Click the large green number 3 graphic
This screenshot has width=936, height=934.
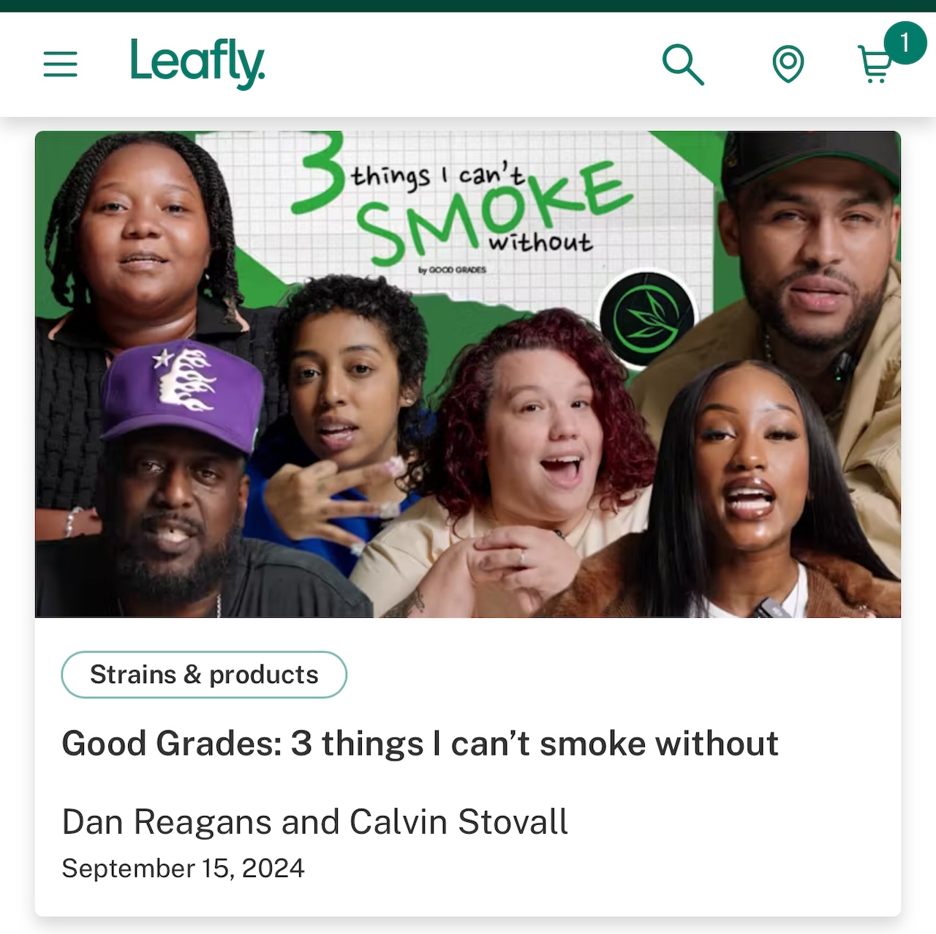(317, 172)
